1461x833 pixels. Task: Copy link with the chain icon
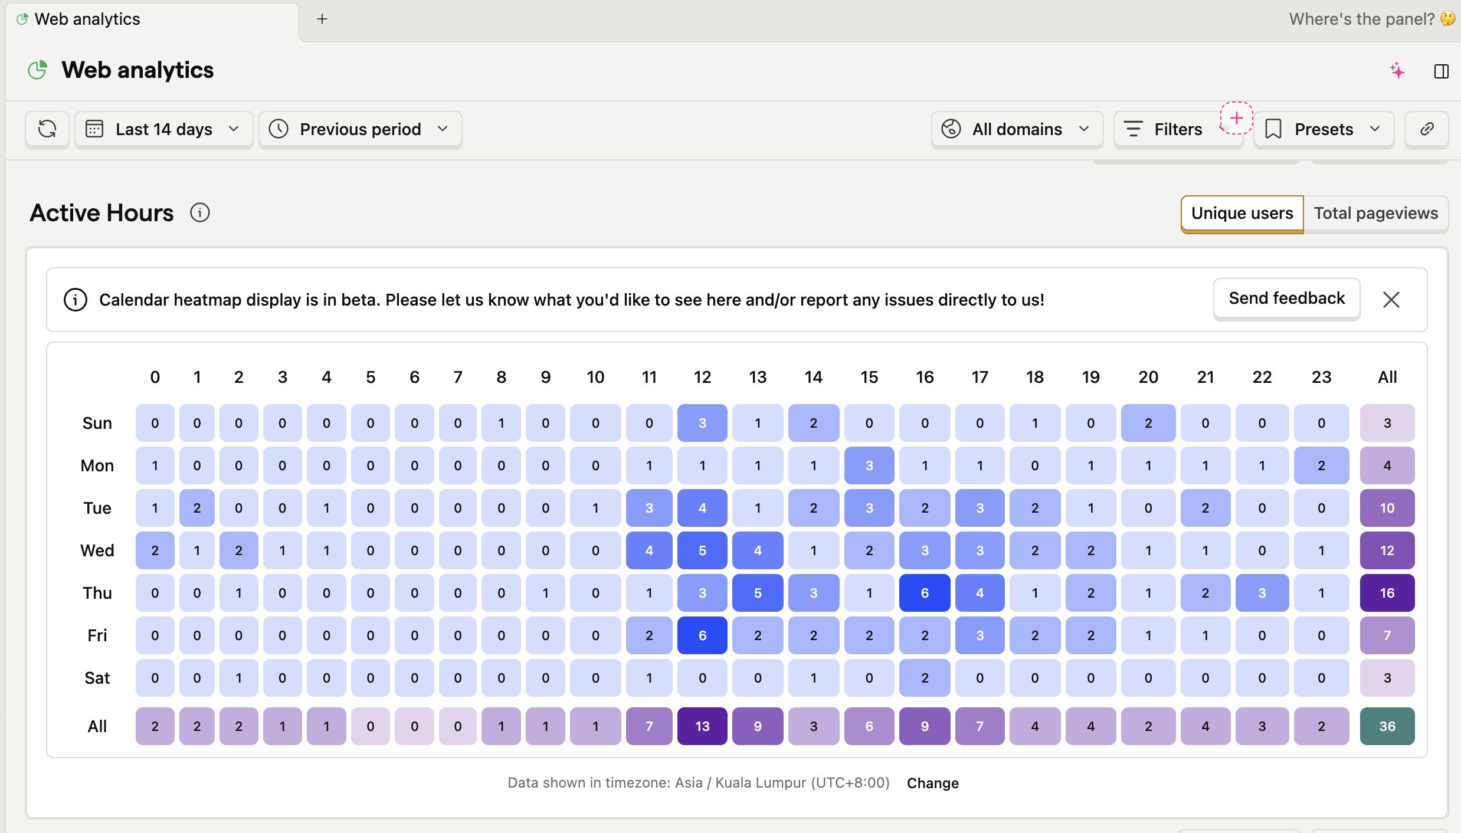click(1427, 129)
